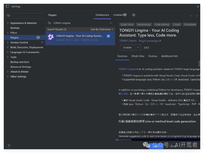Click the magnifier icon in plugin search
Image resolution: width=204 pixels, height=153 pixels.
[x=50, y=23]
